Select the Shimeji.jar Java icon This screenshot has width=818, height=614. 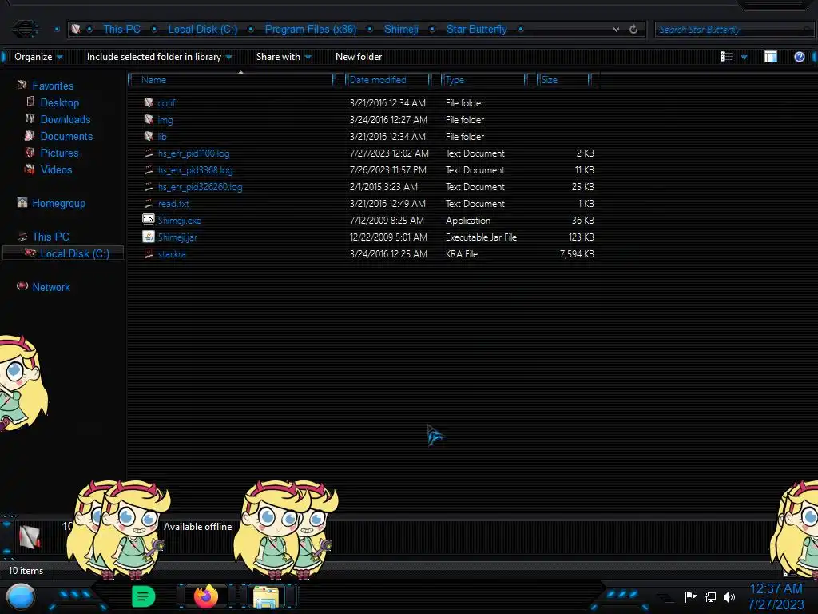[149, 237]
